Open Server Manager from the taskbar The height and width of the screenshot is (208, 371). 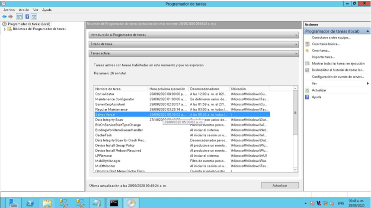[13, 203]
